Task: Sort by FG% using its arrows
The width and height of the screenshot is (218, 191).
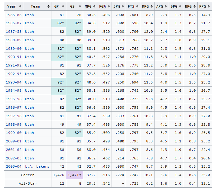Action: tap(109, 6)
